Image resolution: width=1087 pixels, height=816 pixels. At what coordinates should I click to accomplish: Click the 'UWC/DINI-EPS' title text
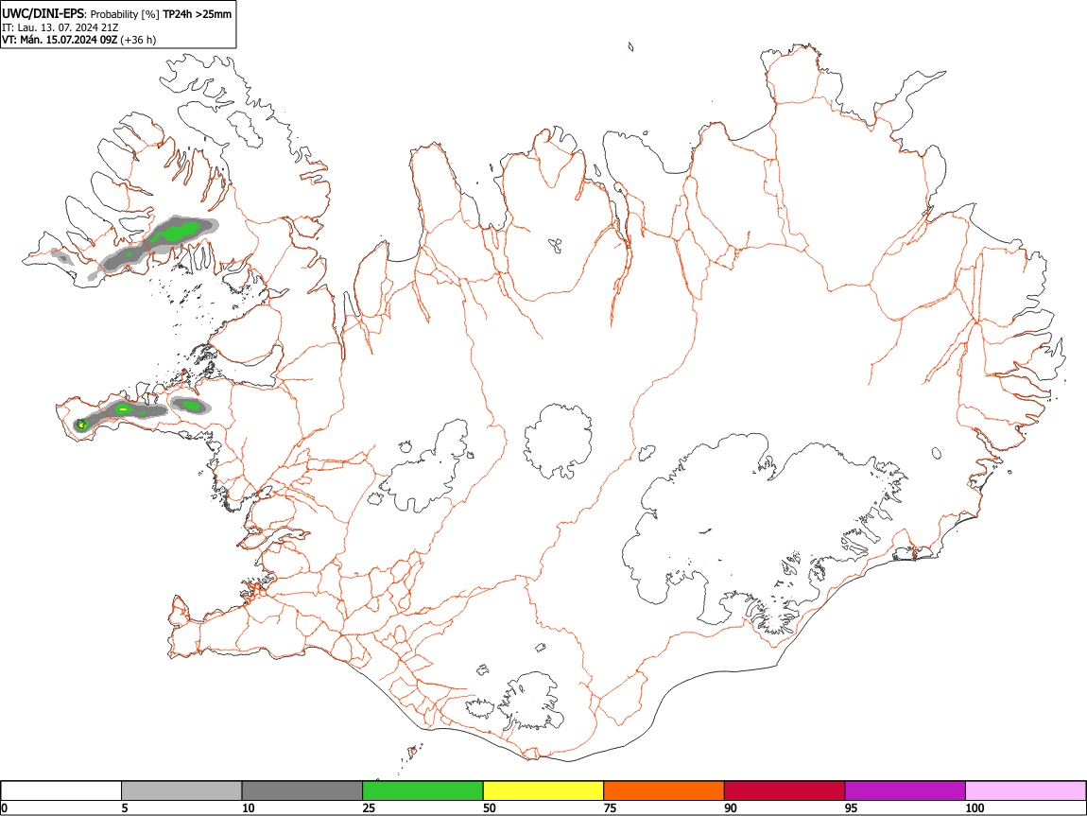pos(43,14)
